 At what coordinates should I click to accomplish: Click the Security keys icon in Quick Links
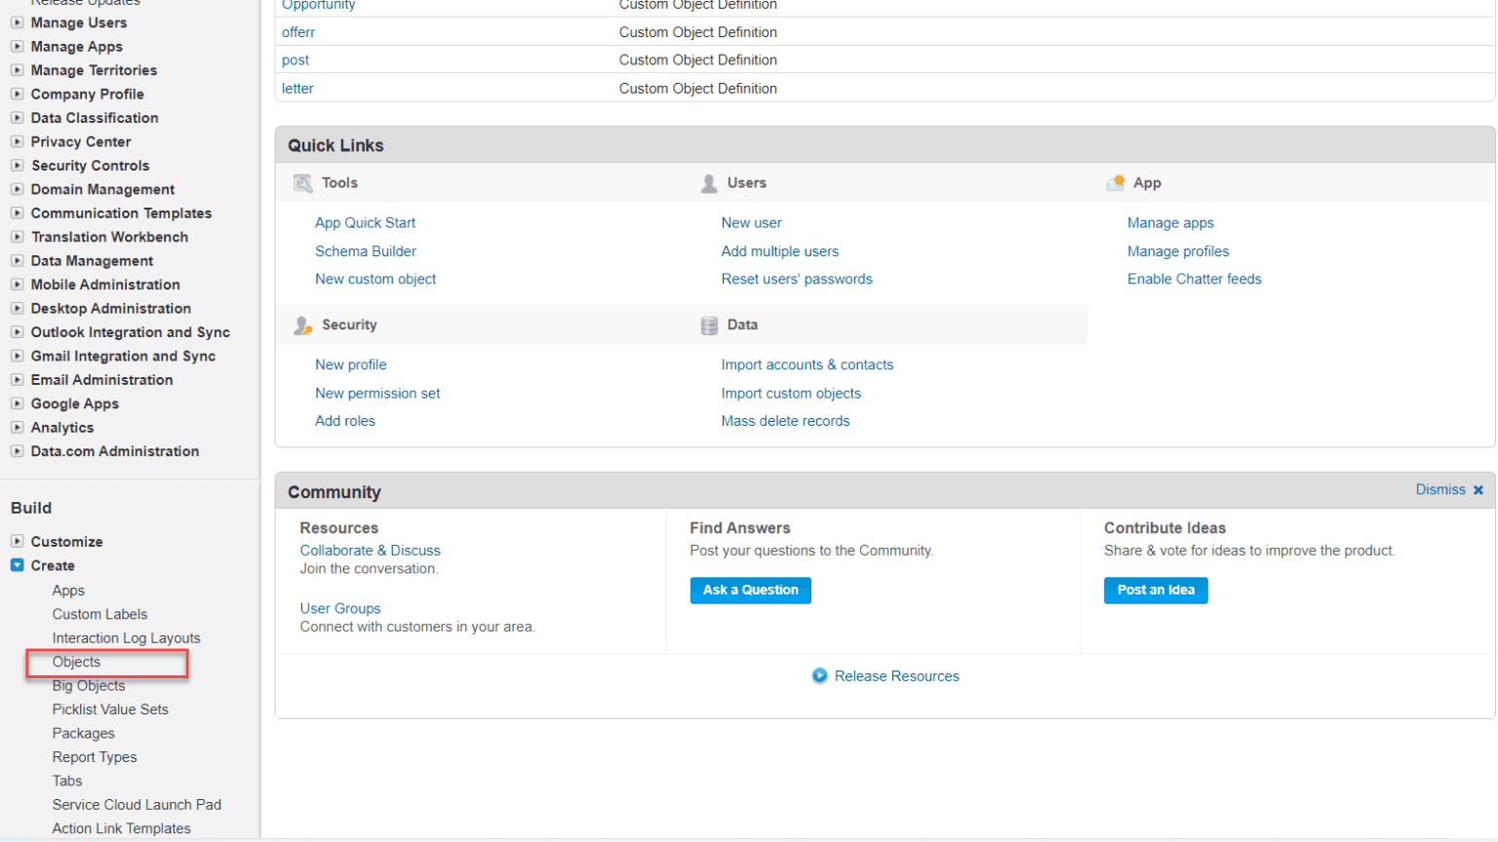click(x=302, y=324)
